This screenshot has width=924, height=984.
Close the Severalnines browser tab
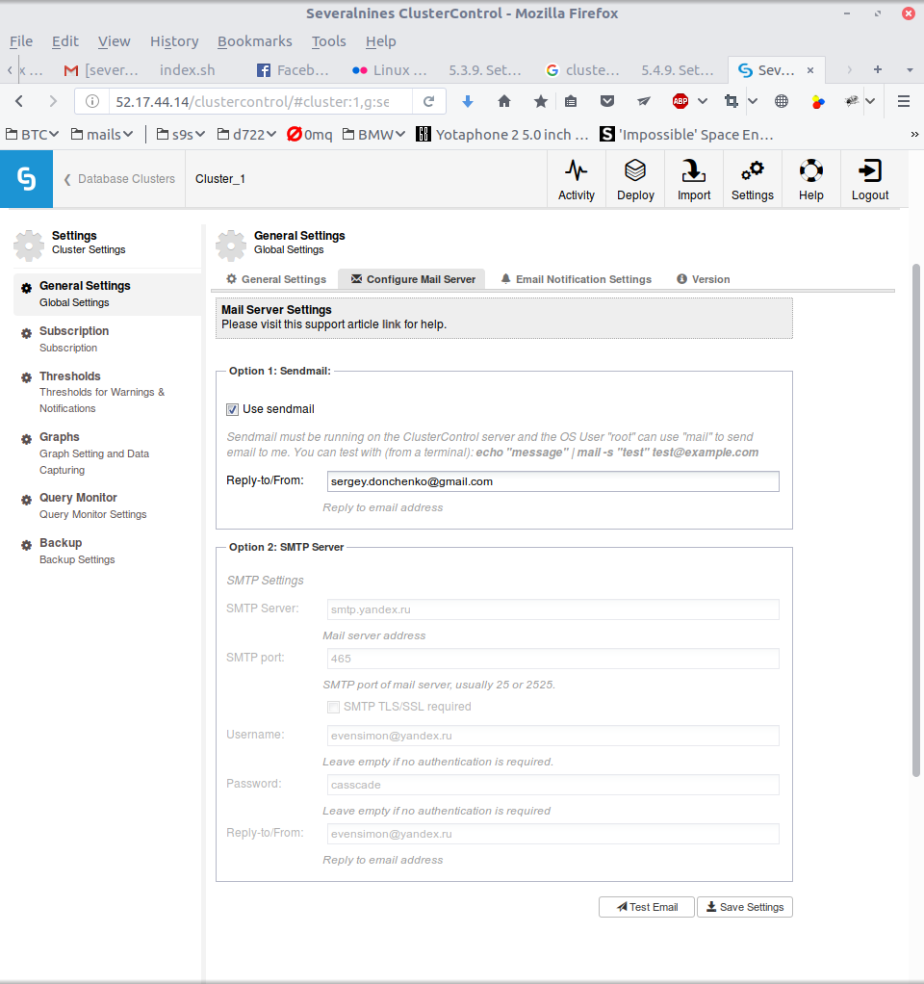click(x=810, y=70)
